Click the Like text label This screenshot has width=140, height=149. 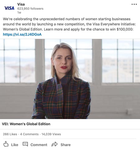tap(15, 145)
